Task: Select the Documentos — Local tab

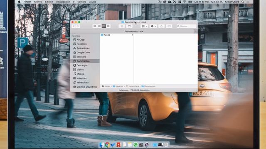Action: click(134, 31)
